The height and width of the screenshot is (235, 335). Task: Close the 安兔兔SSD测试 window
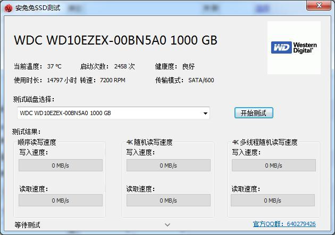point(319,5)
